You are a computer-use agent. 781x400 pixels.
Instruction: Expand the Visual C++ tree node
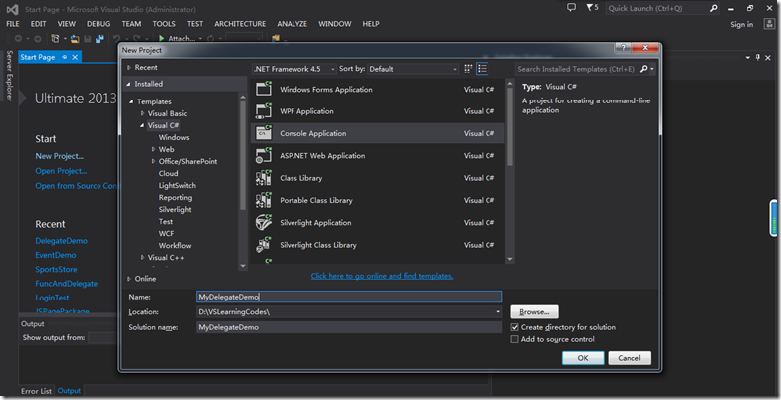(x=143, y=258)
